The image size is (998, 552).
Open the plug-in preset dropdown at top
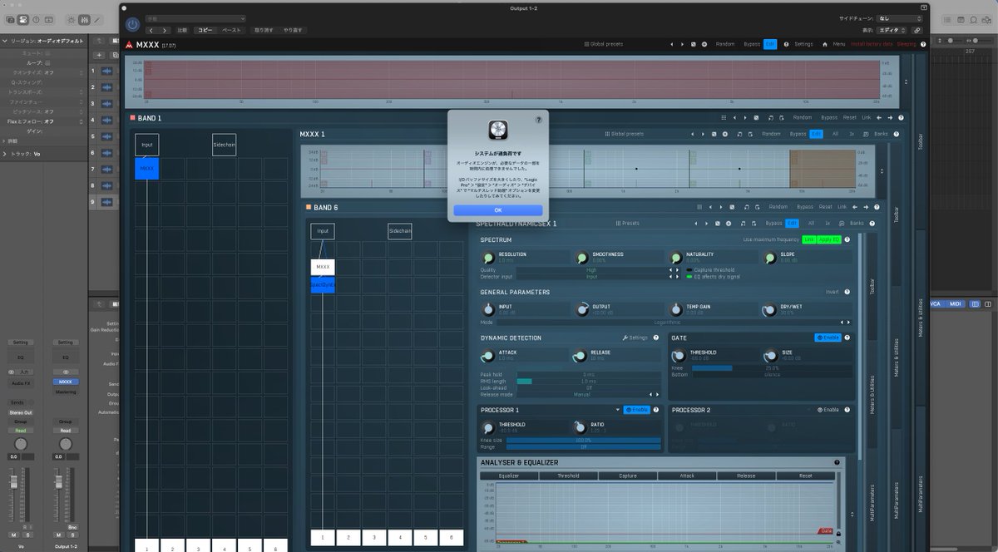point(195,18)
